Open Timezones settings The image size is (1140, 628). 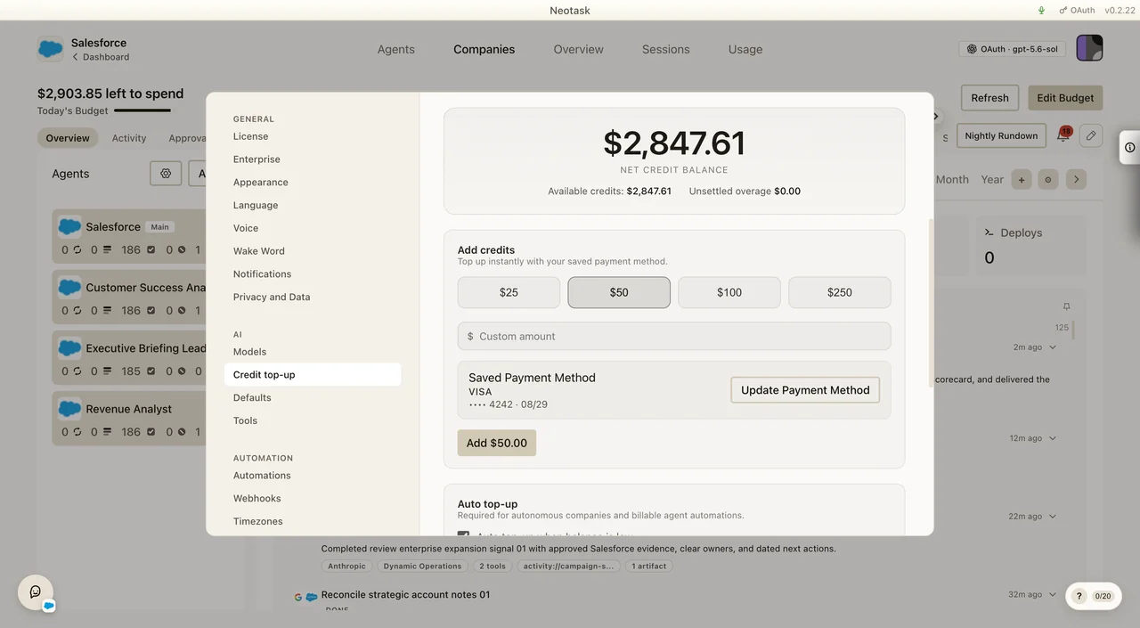pyautogui.click(x=313, y=522)
